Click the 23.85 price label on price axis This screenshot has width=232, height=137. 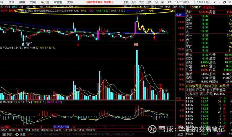[178, 14]
